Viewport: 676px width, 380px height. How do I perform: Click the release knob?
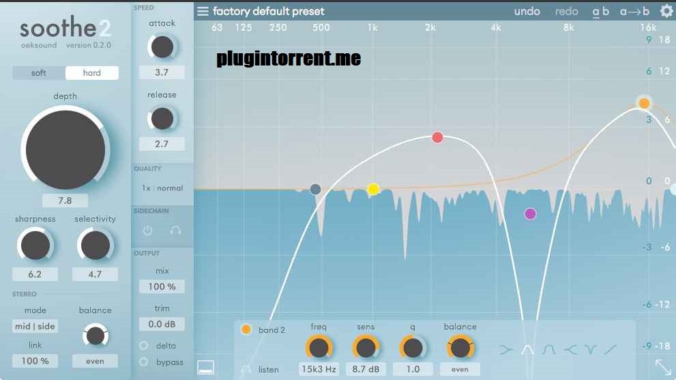162,119
